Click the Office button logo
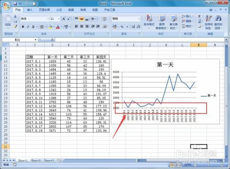Image resolution: width=230 pixels, height=169 pixels. 7,6
